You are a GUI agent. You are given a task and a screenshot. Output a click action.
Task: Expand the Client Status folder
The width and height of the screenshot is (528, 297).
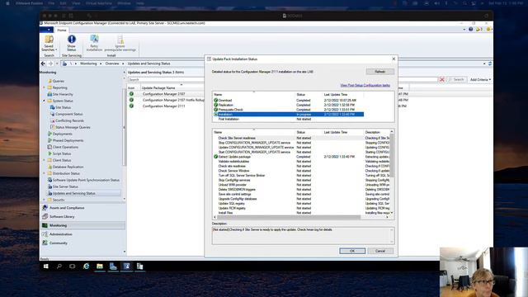(44, 160)
